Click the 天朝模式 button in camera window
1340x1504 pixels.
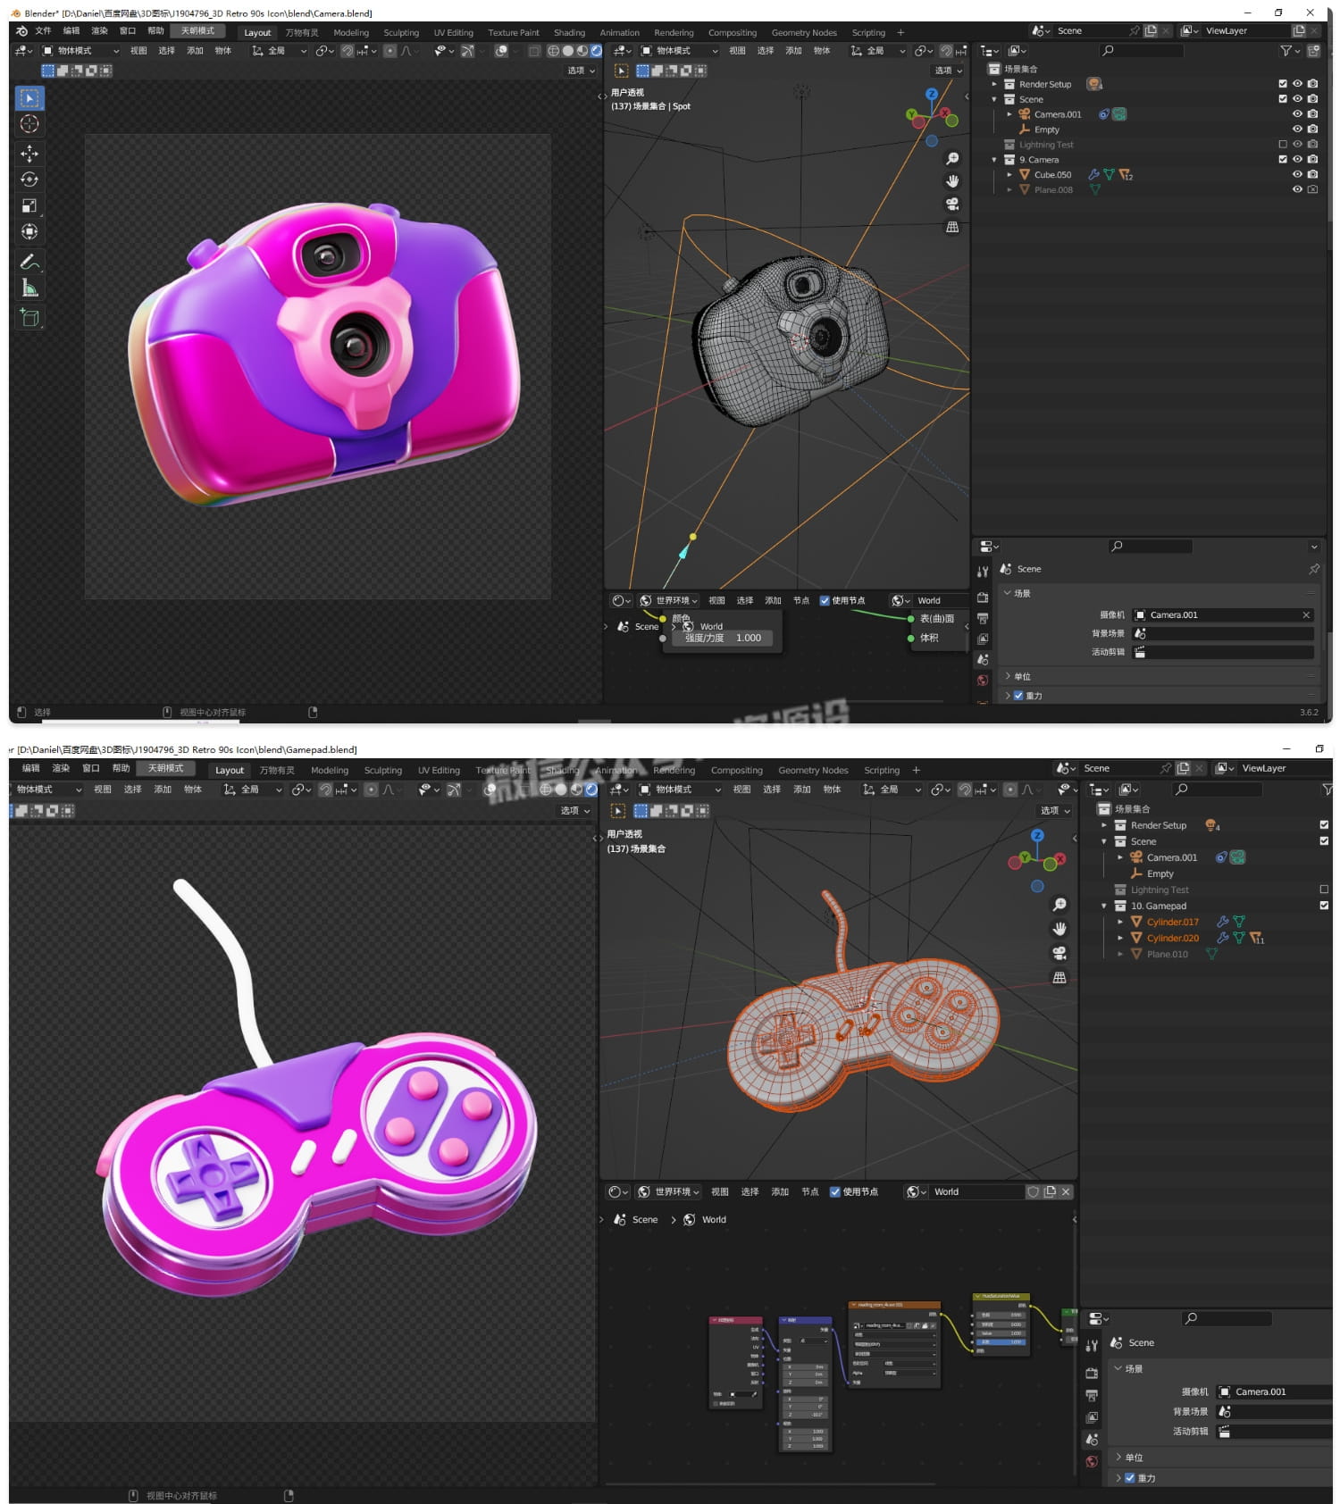(197, 31)
